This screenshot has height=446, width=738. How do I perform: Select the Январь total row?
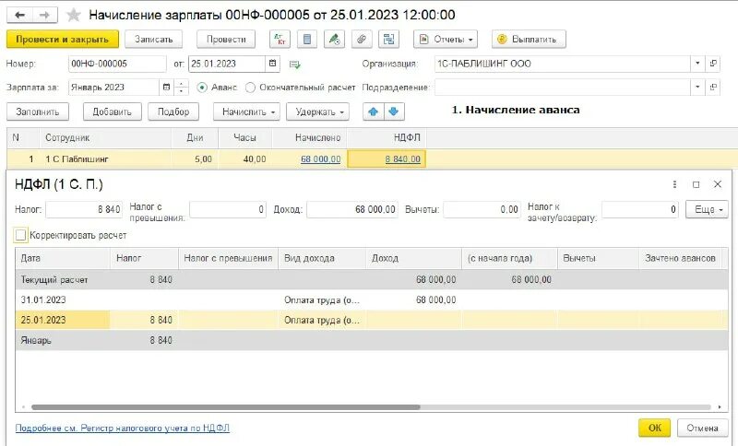[372, 340]
